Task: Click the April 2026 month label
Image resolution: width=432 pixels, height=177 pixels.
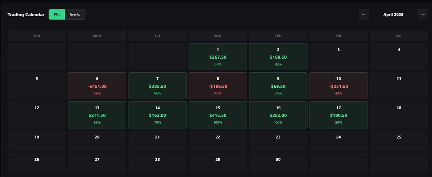Action: (393, 15)
